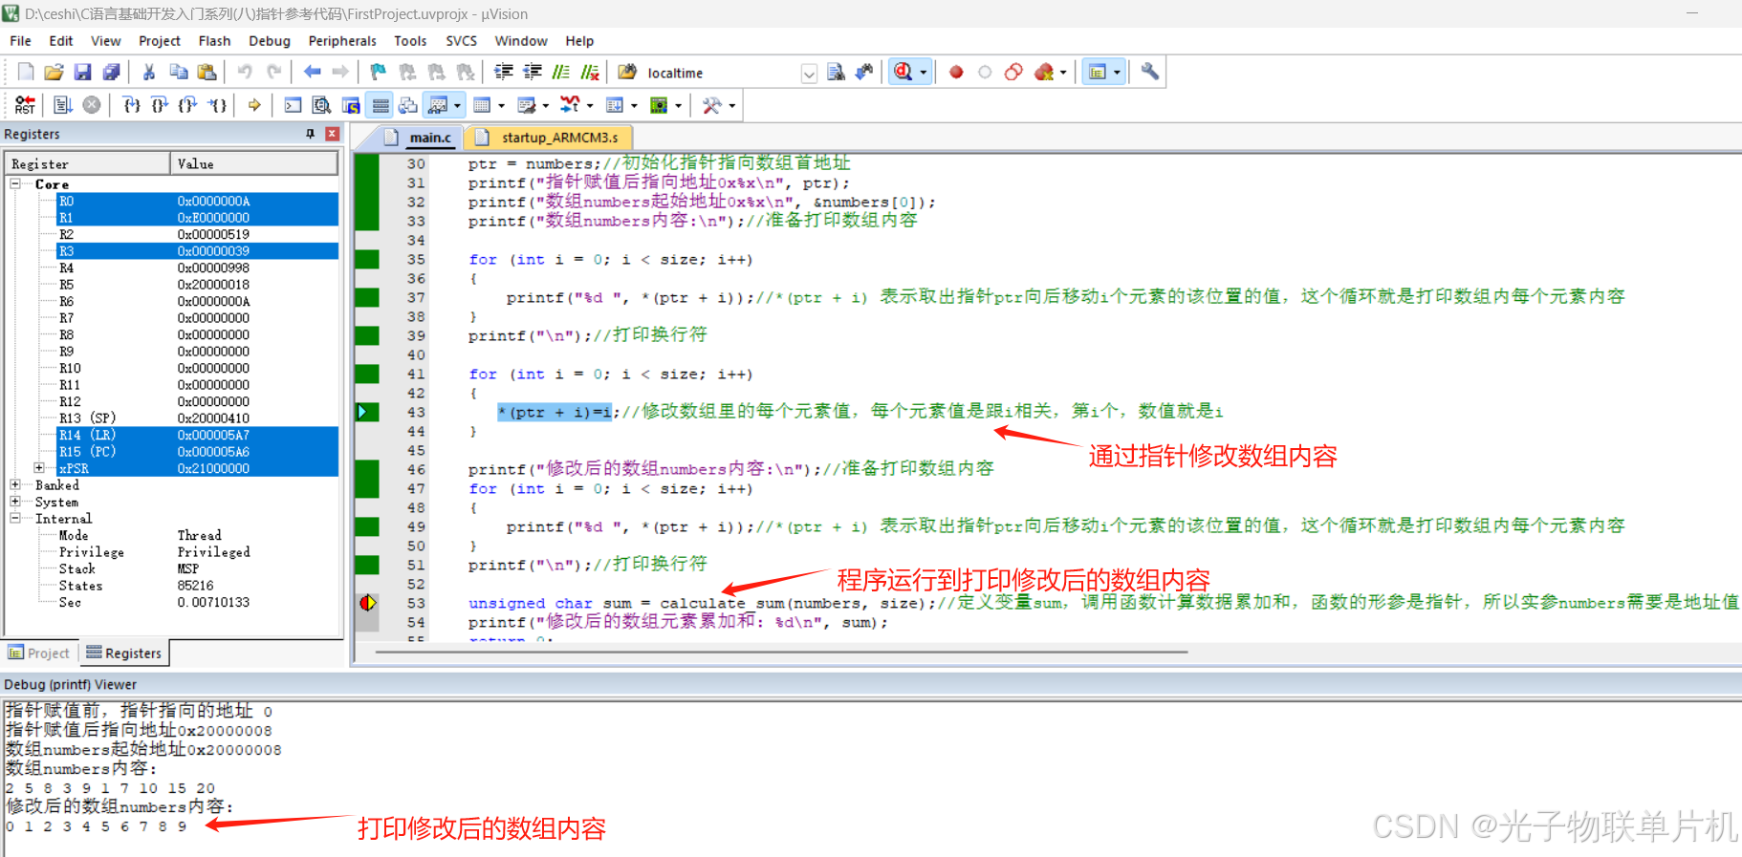Viewport: 1742px width, 857px height.
Task: Uncomment the selection with red-x slashes icon
Action: click(590, 72)
